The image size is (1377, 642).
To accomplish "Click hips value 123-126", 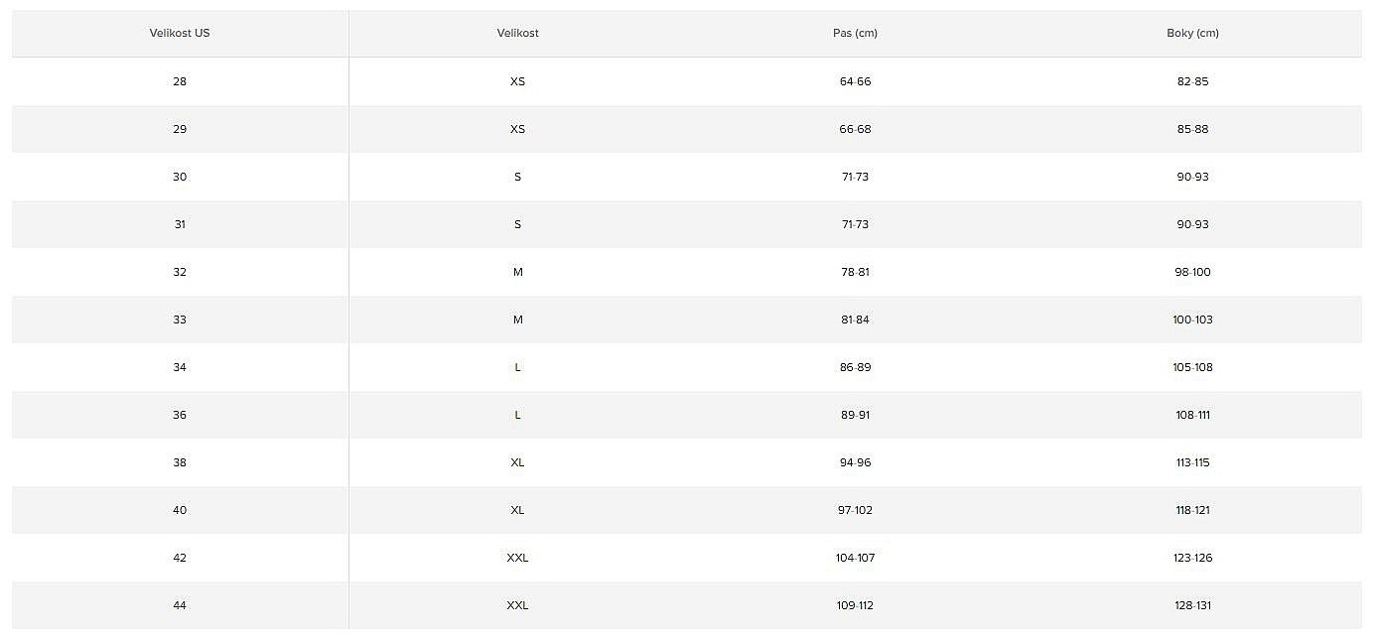I will point(1192,558).
